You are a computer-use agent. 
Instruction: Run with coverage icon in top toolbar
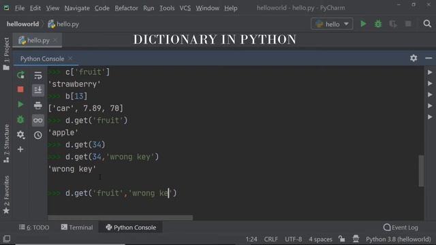(393, 24)
